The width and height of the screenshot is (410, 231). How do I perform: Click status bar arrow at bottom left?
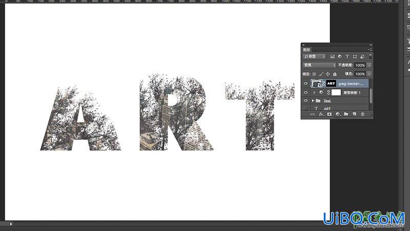click(x=11, y=224)
